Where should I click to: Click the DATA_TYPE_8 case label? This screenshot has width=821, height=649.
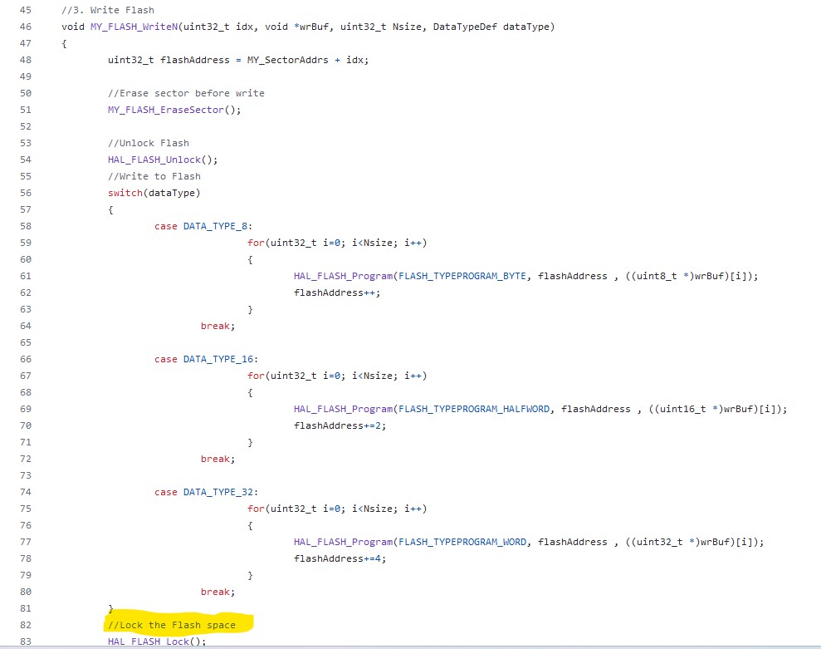pyautogui.click(x=215, y=226)
